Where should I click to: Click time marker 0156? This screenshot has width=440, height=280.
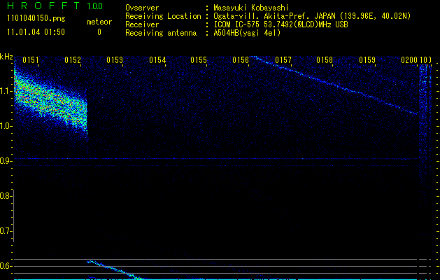241,60
